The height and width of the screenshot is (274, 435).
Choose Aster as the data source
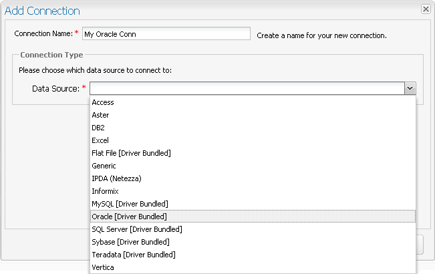pyautogui.click(x=100, y=115)
